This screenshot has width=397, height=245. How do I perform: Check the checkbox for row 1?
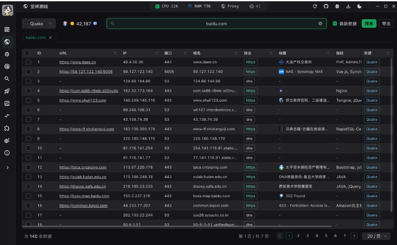pyautogui.click(x=28, y=62)
